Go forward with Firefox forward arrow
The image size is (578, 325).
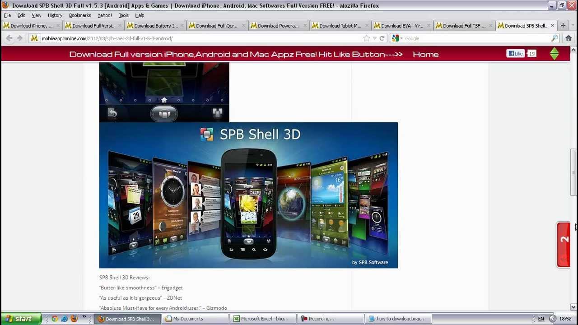tap(20, 38)
